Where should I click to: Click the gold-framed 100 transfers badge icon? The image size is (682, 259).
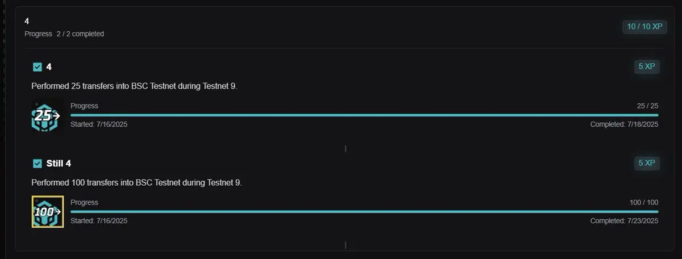pos(48,212)
